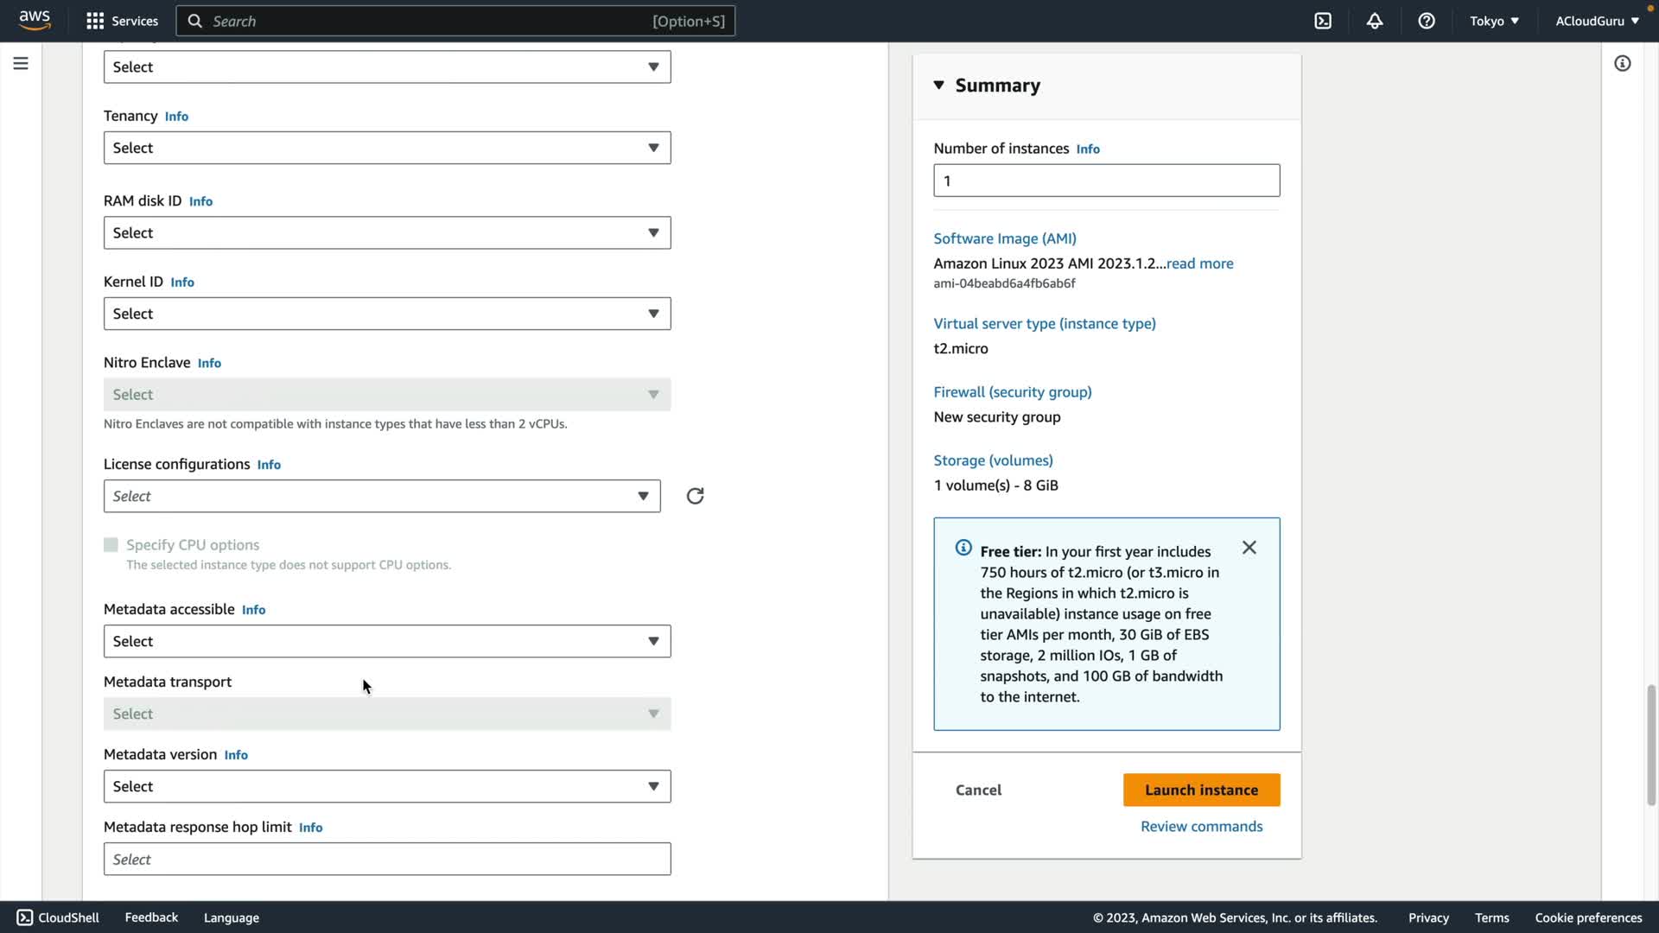1659x933 pixels.
Task: Focus the Number of instances field
Action: pyautogui.click(x=1106, y=181)
